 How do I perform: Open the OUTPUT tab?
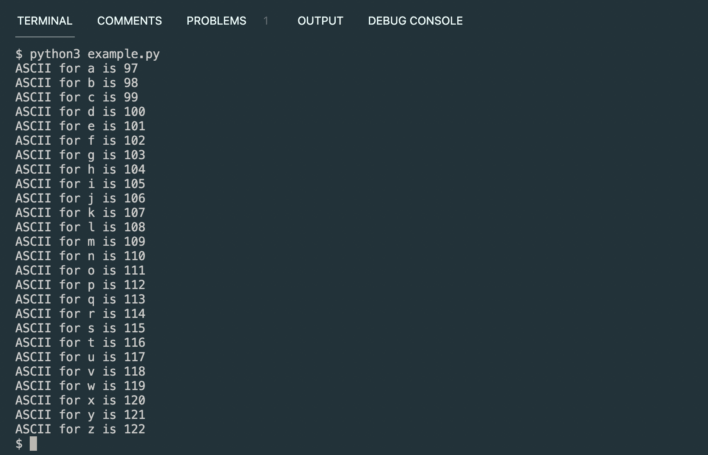(x=320, y=20)
